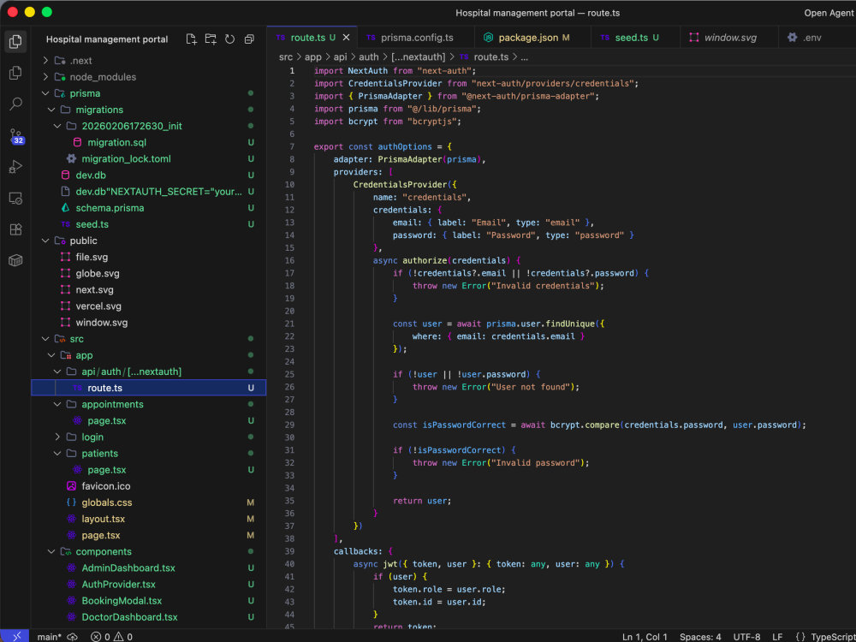Click Ln 1, Col 1 in status bar
This screenshot has height=642, width=856.
tap(645, 637)
